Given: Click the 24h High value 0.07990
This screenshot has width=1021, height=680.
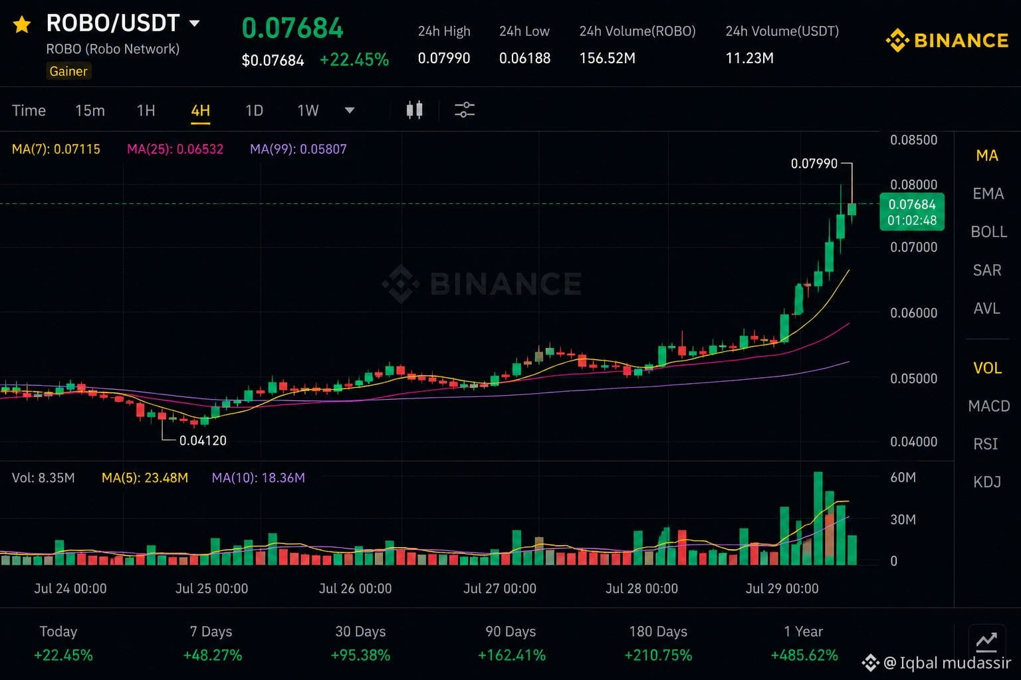Looking at the screenshot, I should pos(444,58).
